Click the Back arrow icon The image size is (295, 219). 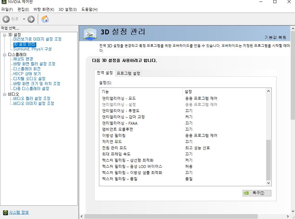pyautogui.click(x=6, y=19)
